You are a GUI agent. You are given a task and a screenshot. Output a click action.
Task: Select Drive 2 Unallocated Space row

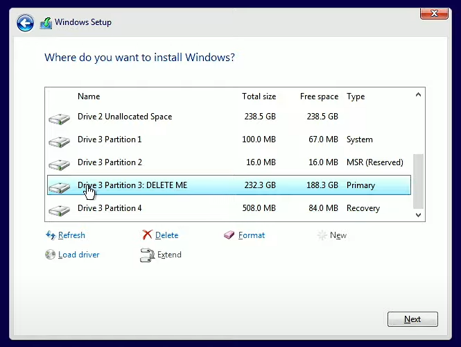coord(229,117)
